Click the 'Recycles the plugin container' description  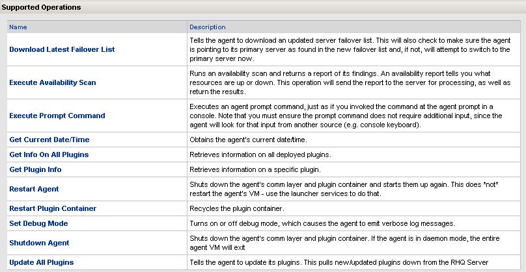point(237,208)
